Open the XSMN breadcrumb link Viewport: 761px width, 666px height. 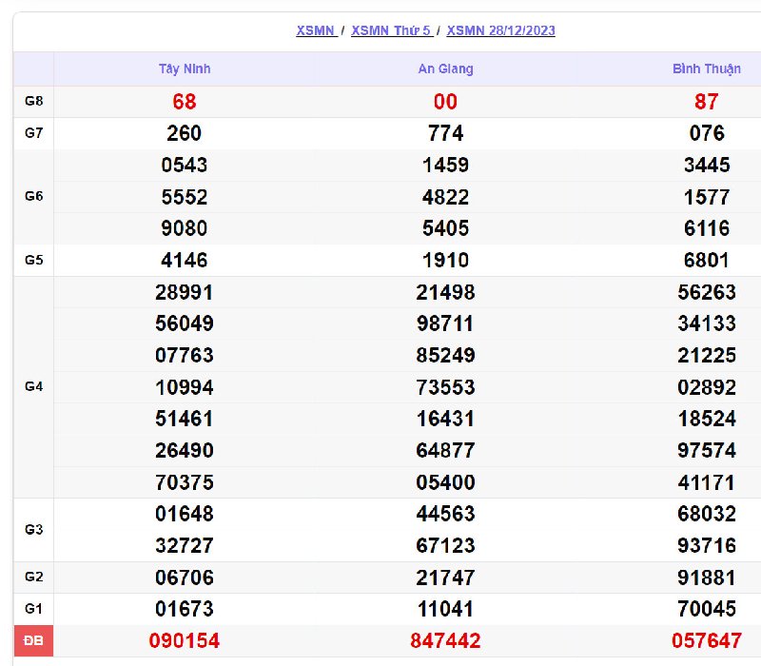tap(315, 30)
